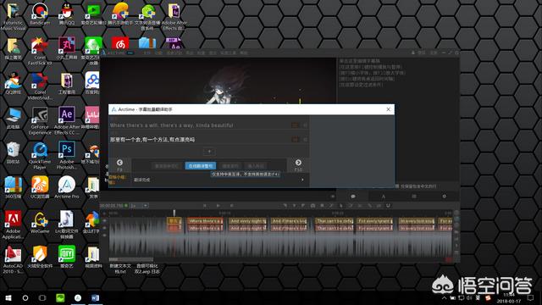Screen dimensions: 542x305
Task: Click the horizontal scrollbar under the waveform
Action: click(131, 259)
